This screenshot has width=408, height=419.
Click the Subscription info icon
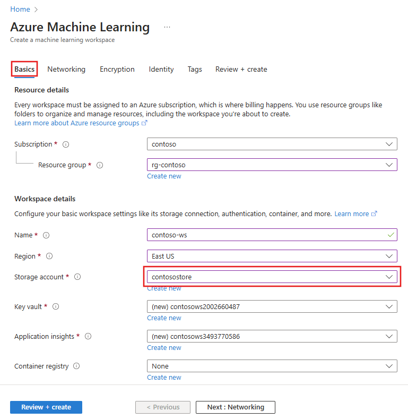coord(66,144)
